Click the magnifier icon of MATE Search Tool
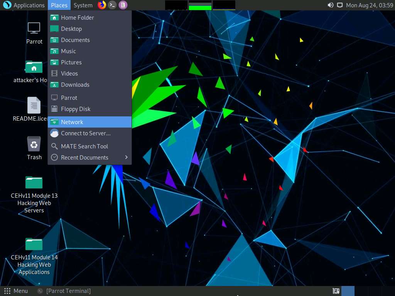The image size is (395, 296). pyautogui.click(x=54, y=146)
